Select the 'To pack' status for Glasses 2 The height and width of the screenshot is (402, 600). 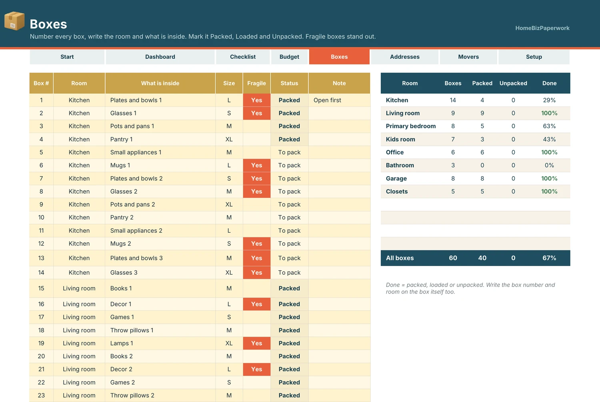tap(289, 191)
